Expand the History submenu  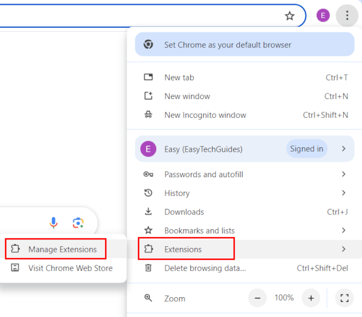176,193
